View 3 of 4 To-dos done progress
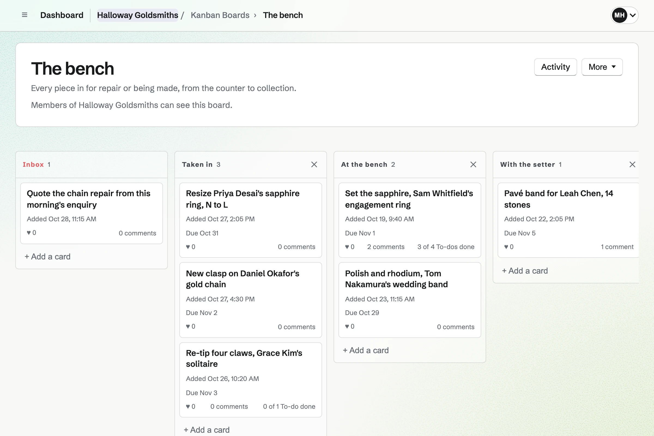 446,247
